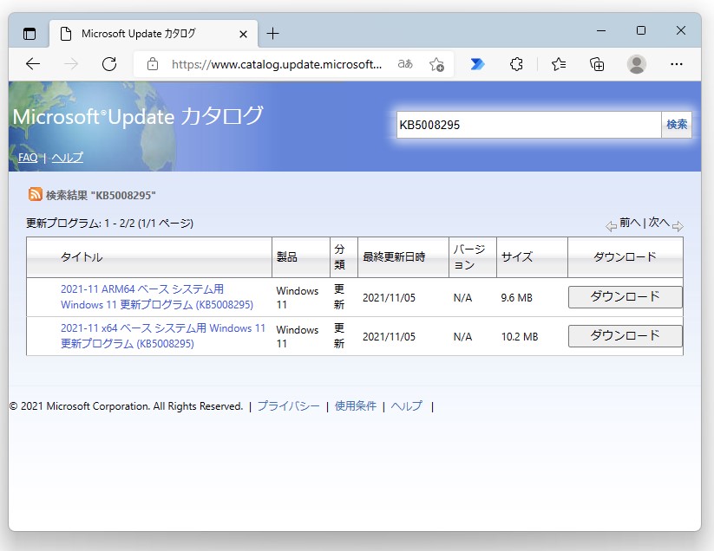Open a new browser tab
The height and width of the screenshot is (551, 714).
(x=273, y=32)
